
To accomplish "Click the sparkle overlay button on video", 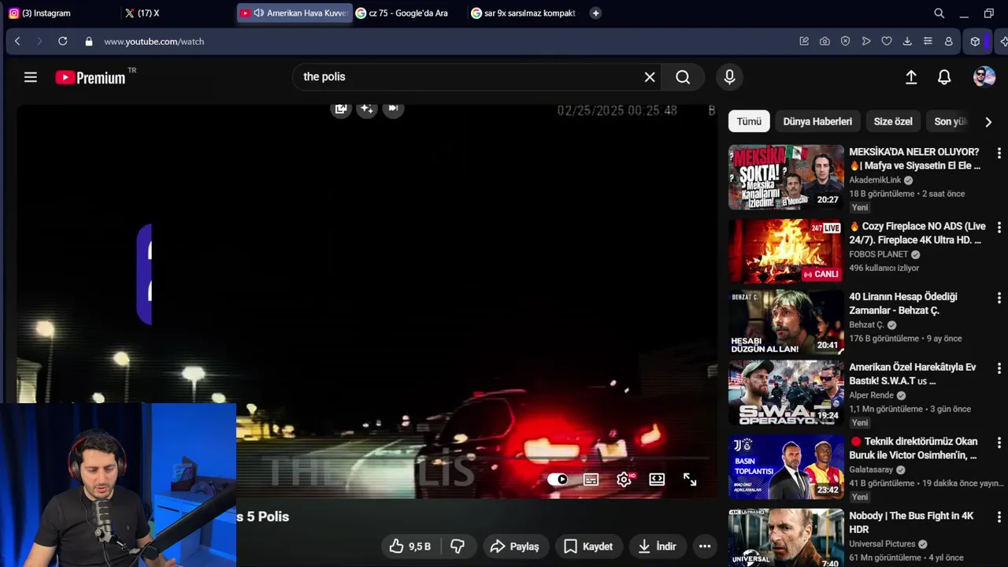I will pos(367,109).
